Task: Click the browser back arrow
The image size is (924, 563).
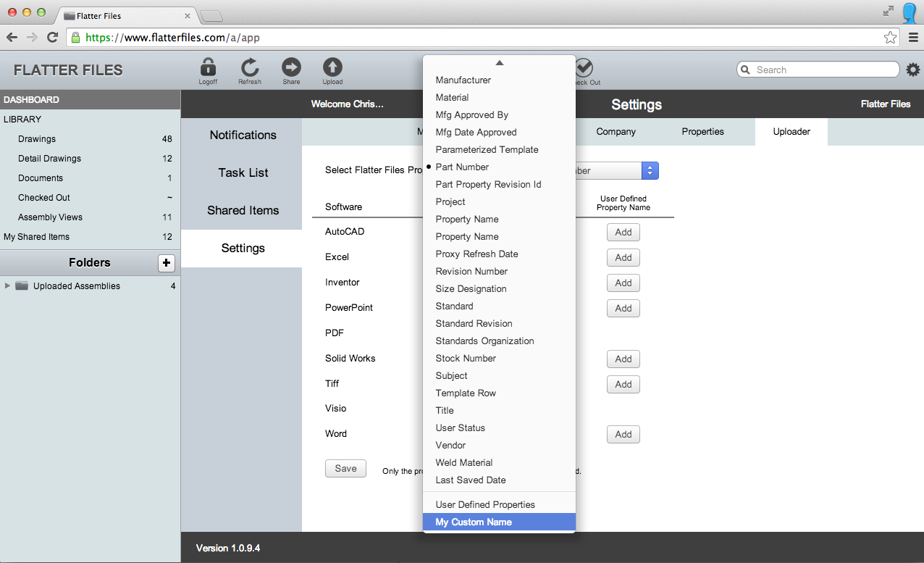Action: pyautogui.click(x=12, y=38)
